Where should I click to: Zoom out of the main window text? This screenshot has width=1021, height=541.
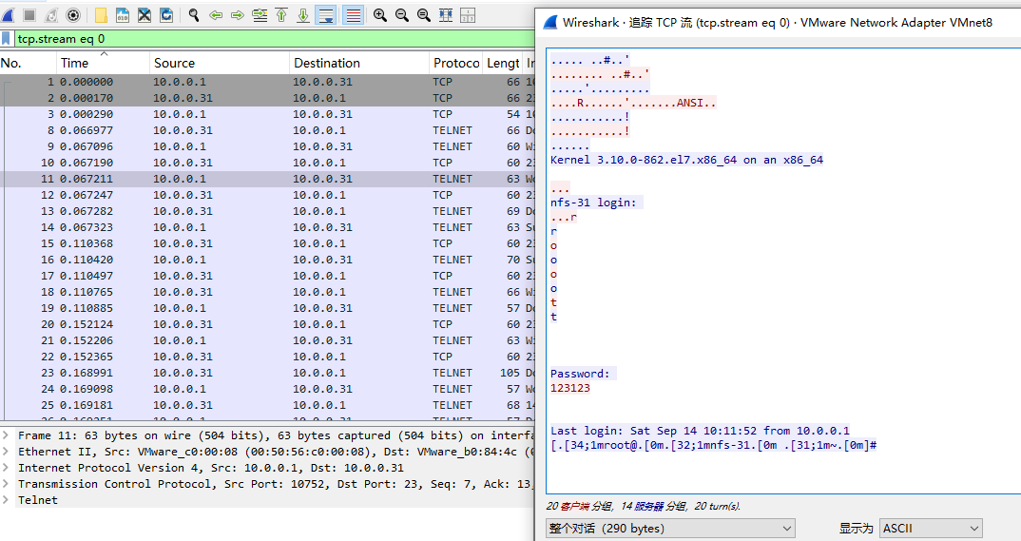point(402,14)
